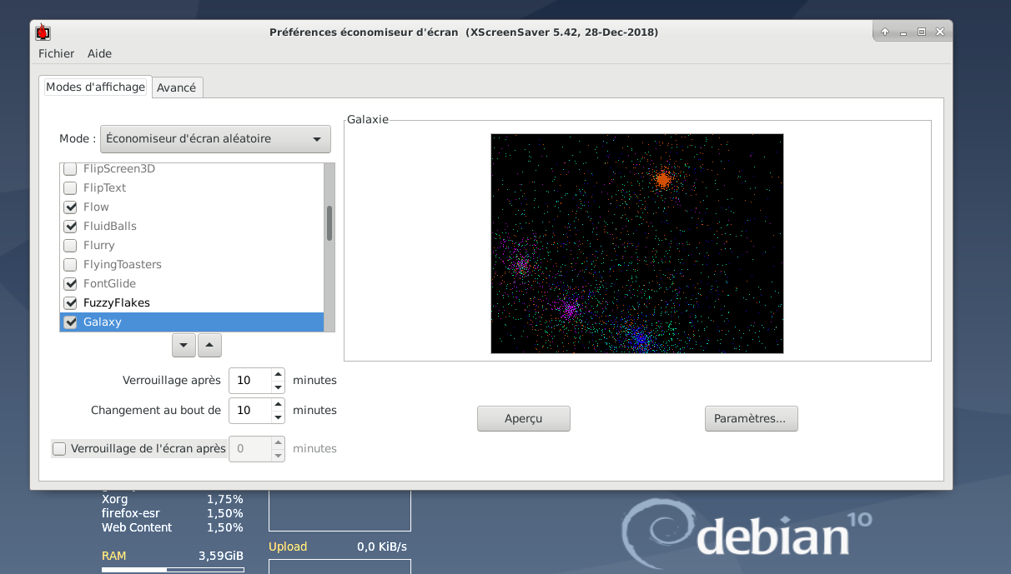Decrease Changement au bout de minutes with down stepper
The height and width of the screenshot is (574, 1011).
[278, 415]
